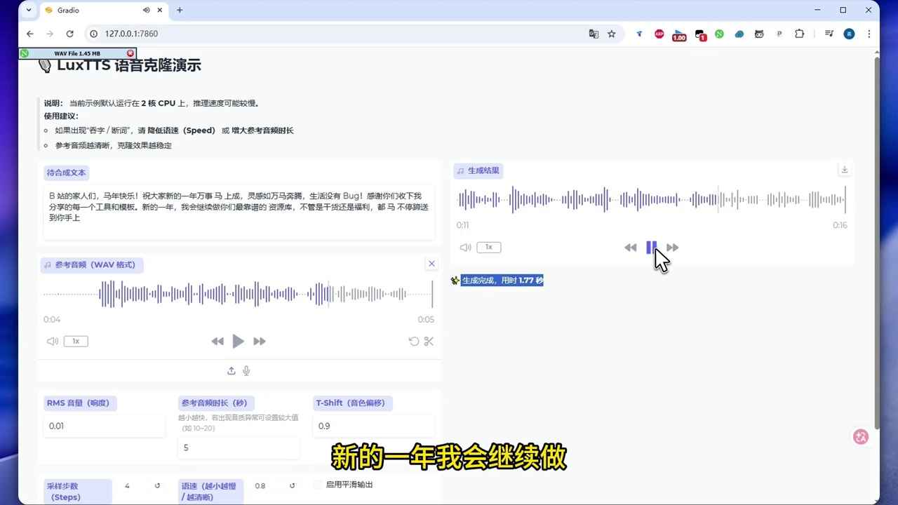Edit reference audio duration field 5
Viewport: 898px width, 505px height.
tap(239, 447)
